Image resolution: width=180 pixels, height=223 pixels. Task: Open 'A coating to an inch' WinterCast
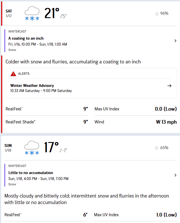(26, 38)
